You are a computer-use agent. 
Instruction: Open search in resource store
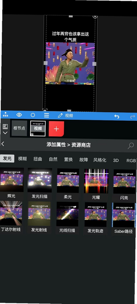pos(131,146)
